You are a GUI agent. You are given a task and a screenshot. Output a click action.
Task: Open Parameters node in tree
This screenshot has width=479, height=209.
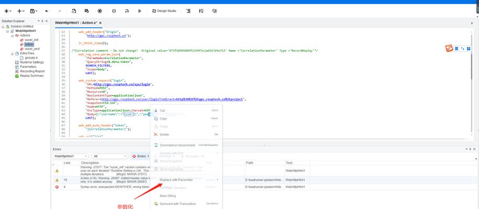click(28, 67)
